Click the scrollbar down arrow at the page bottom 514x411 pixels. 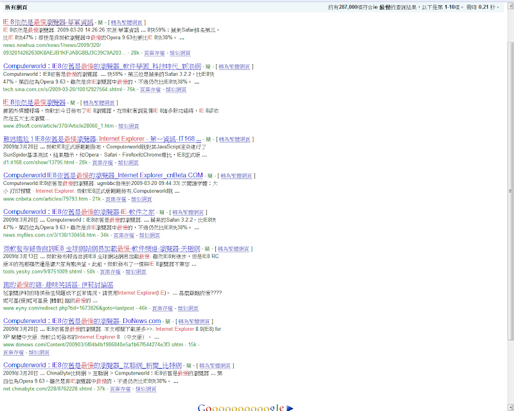(510, 407)
